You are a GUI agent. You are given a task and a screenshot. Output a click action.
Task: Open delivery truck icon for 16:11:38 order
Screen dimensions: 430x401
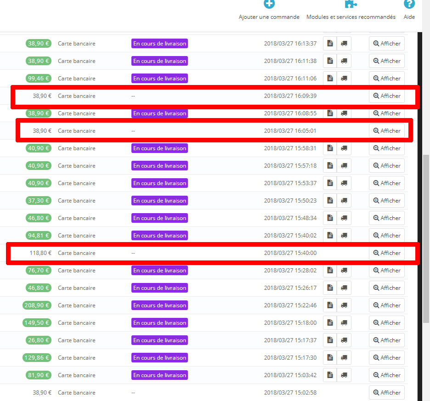click(344, 61)
